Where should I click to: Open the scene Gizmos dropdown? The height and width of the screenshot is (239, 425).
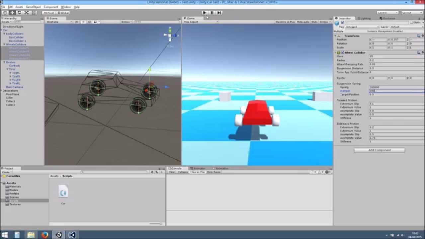126,22
